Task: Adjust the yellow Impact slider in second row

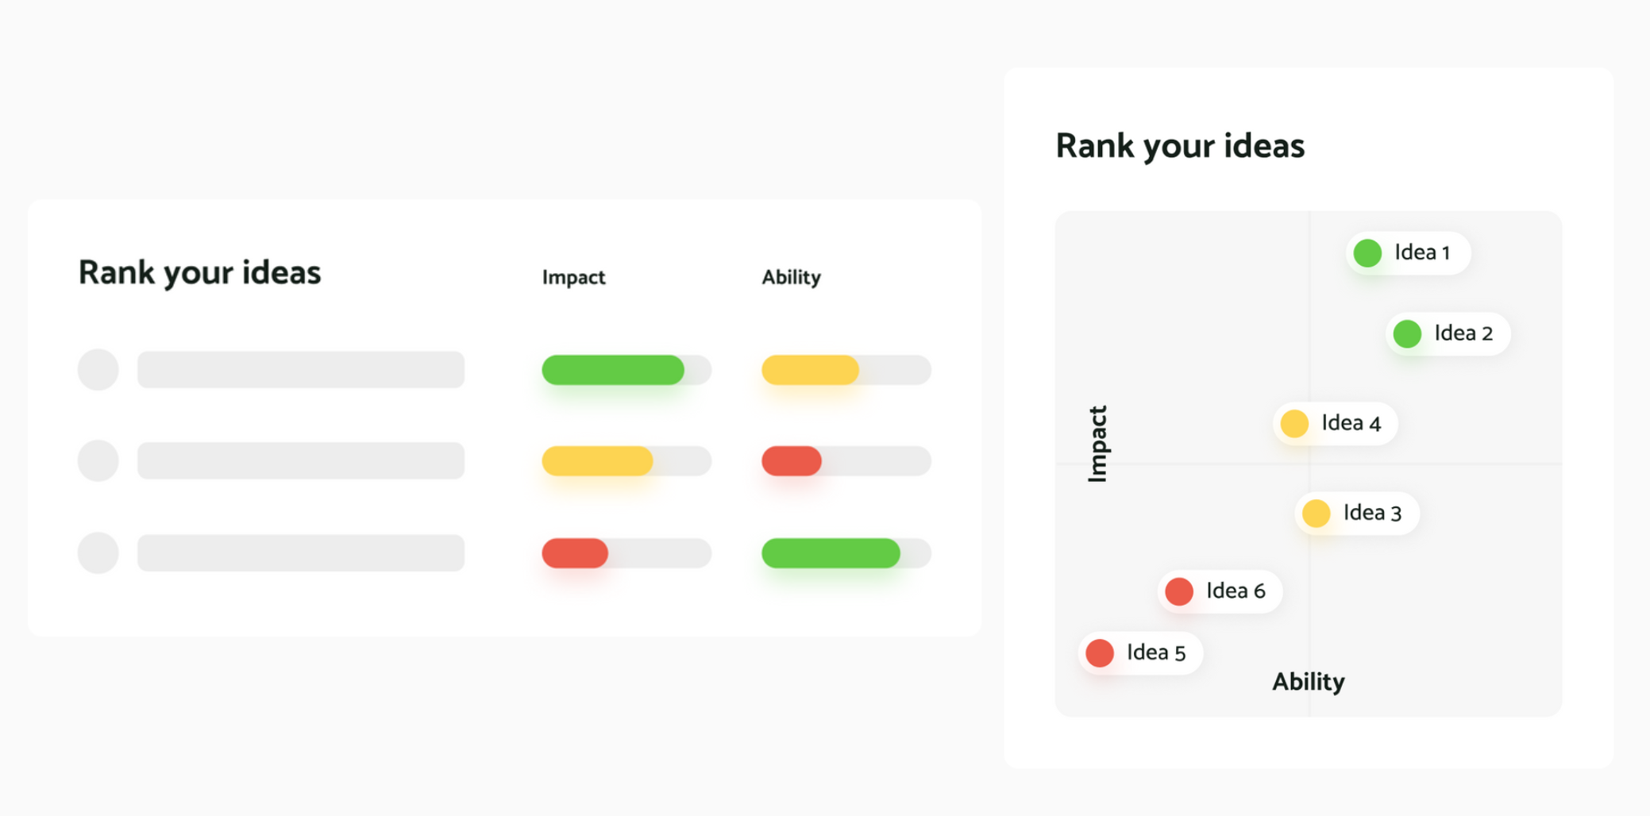Action: [626, 461]
